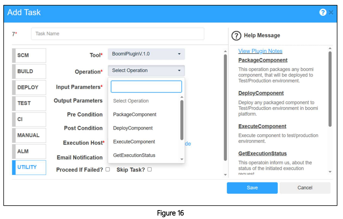Open the Tool dropdown showing BoomiPluginV.1.0
343x219 pixels.
click(146, 54)
